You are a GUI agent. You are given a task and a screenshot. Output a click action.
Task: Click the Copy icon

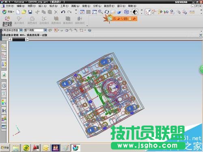pyautogui.click(x=43, y=12)
